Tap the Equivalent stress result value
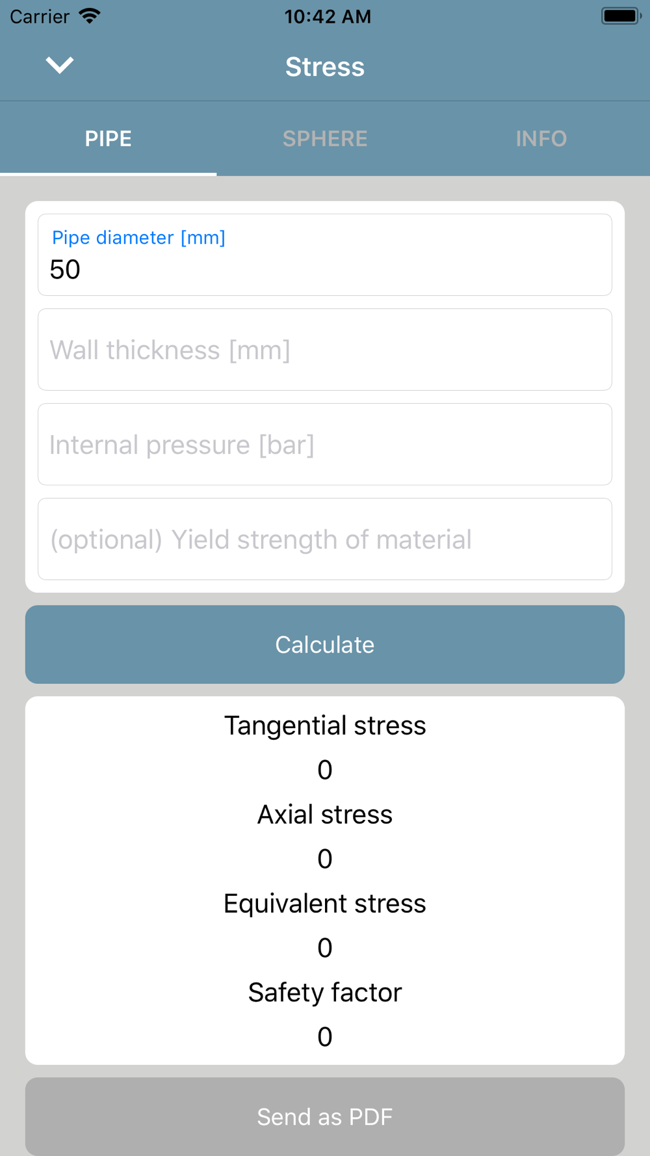 pos(325,948)
